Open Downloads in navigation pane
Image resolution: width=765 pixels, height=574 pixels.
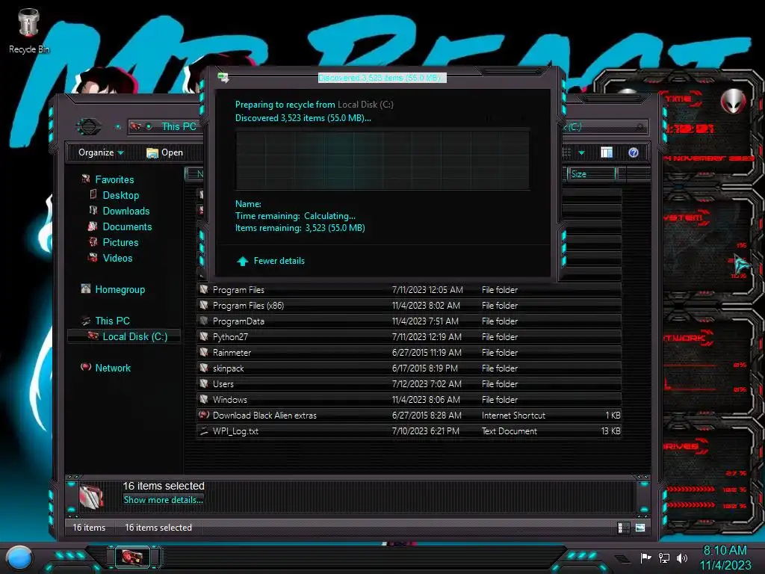126,211
